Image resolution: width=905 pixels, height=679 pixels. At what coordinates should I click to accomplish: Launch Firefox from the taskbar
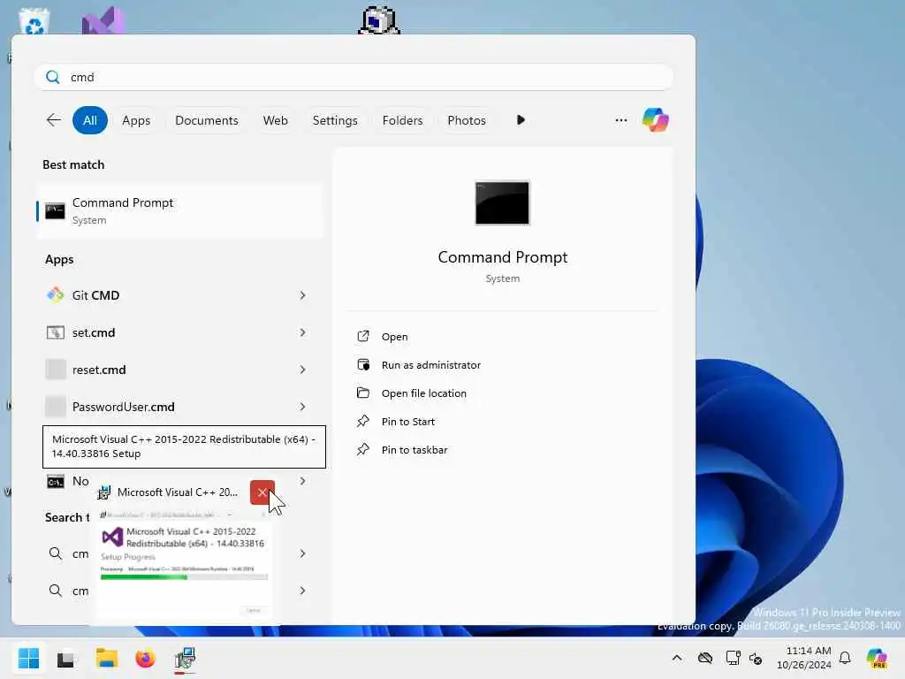tap(146, 658)
